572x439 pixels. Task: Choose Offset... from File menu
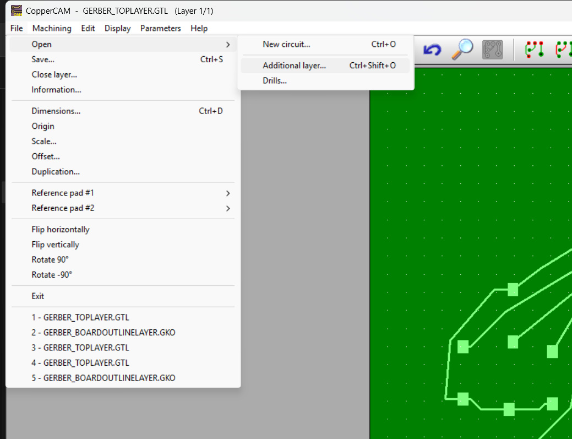pyautogui.click(x=123, y=156)
